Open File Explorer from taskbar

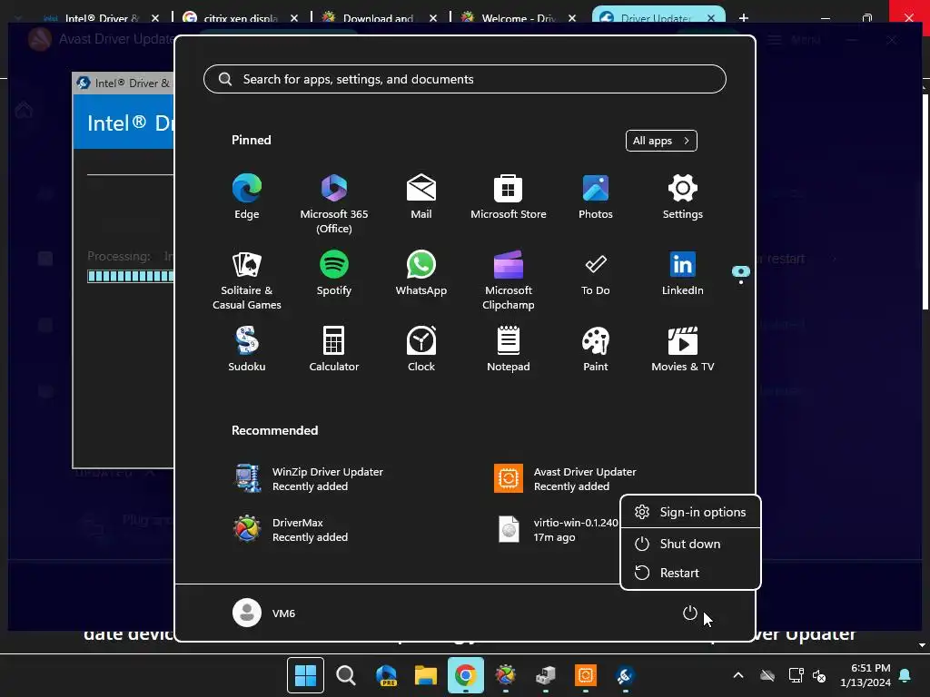coord(426,675)
